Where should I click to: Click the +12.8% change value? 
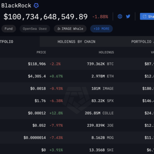click(56, 113)
